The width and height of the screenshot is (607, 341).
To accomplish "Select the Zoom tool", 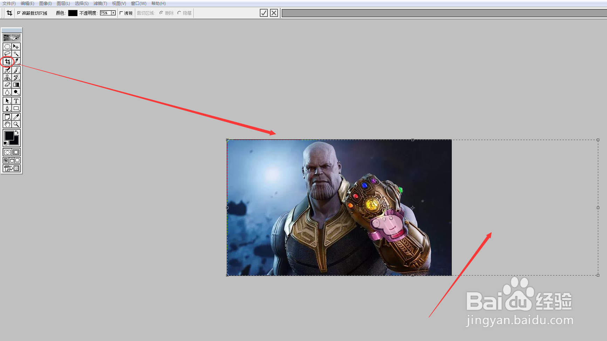I will click(x=16, y=124).
